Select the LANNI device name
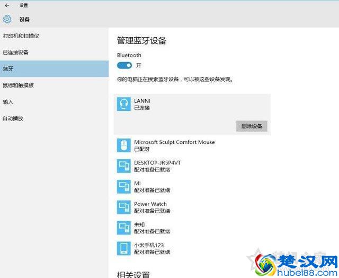Viewport: 339px width, 278px height. tap(142, 101)
